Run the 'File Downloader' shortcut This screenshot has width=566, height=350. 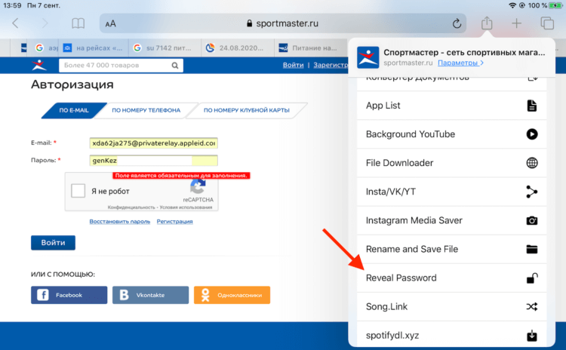[x=451, y=163]
